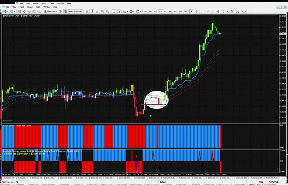Switch timeframe to W1
Image resolution: width=288 pixels, height=185 pixels.
pos(180,12)
